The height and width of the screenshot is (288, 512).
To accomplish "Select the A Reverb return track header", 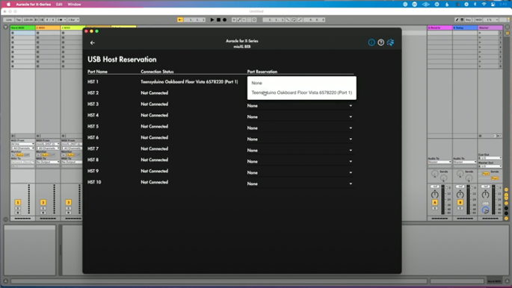I will (439, 28).
